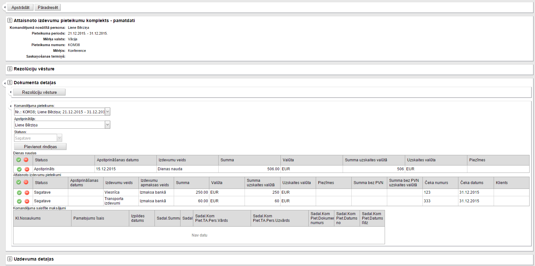535x266 pixels.
Task: Approve the Transporta izdevumi row
Action: tap(19, 201)
